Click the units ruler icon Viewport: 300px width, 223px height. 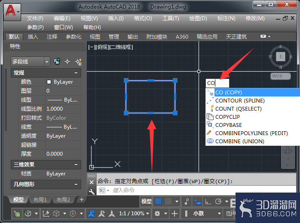click(x=186, y=214)
